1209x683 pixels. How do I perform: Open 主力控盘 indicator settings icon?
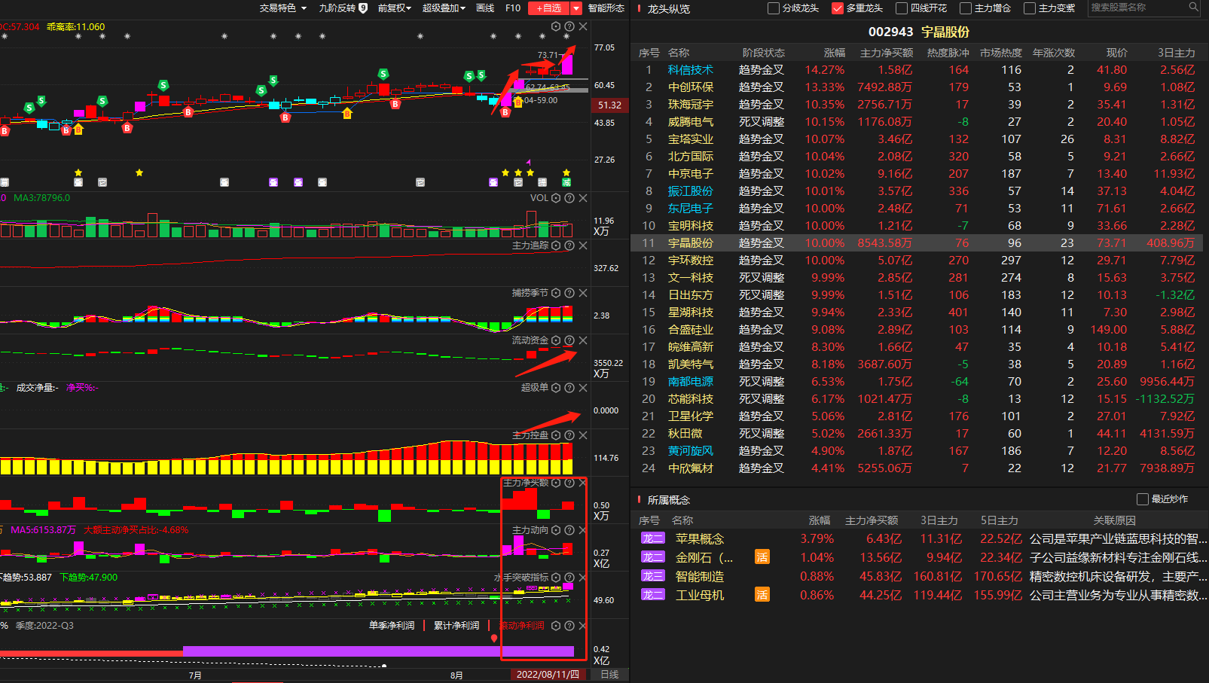click(x=556, y=435)
